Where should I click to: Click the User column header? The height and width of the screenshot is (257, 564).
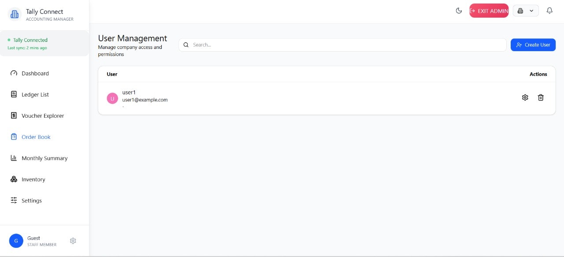tap(112, 74)
